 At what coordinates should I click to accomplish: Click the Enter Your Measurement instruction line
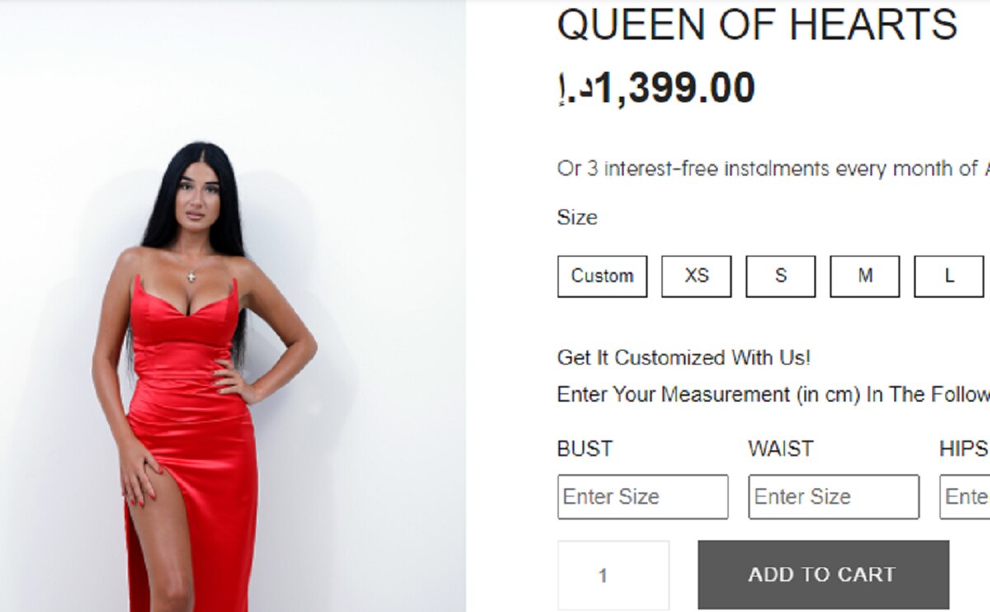point(773,394)
